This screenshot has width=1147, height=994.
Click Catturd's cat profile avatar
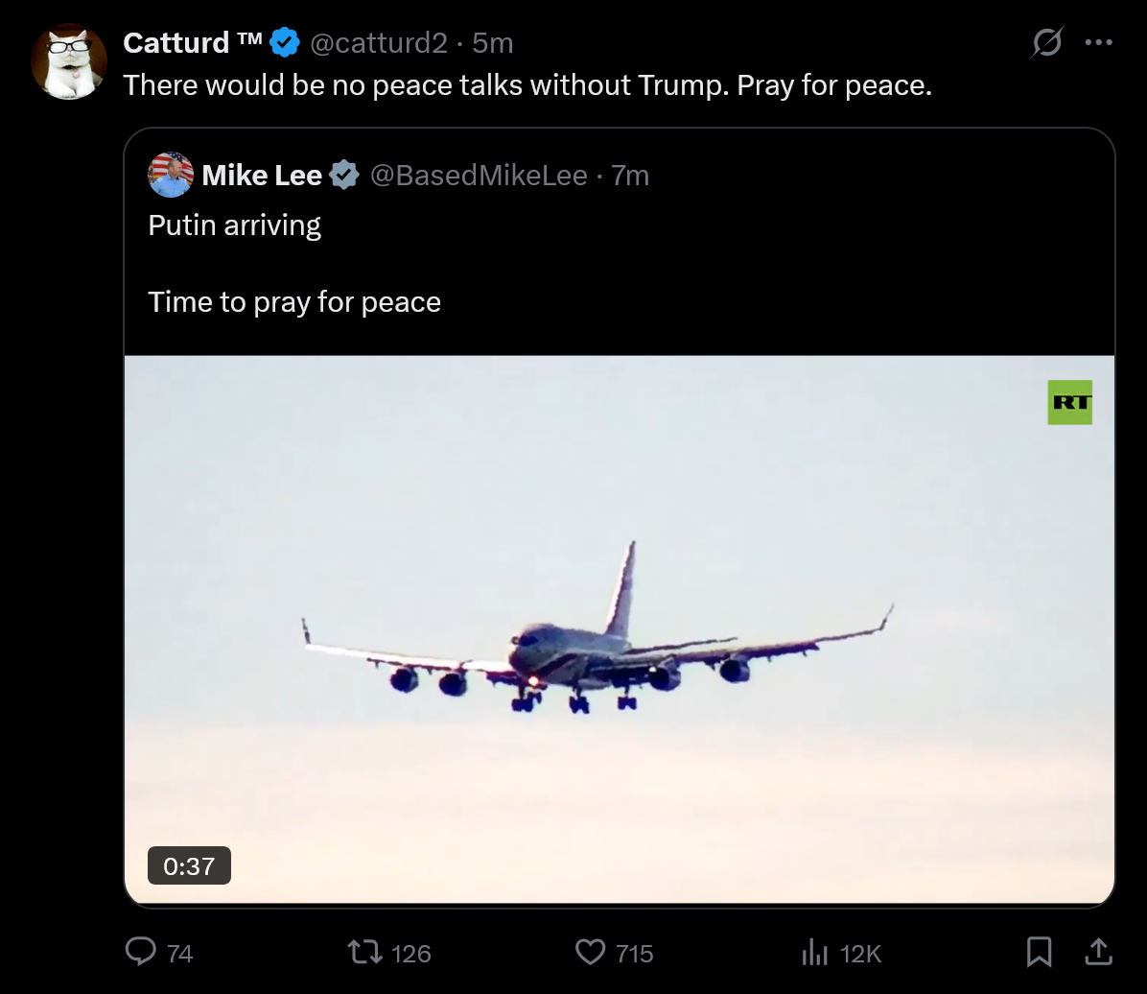click(x=68, y=62)
